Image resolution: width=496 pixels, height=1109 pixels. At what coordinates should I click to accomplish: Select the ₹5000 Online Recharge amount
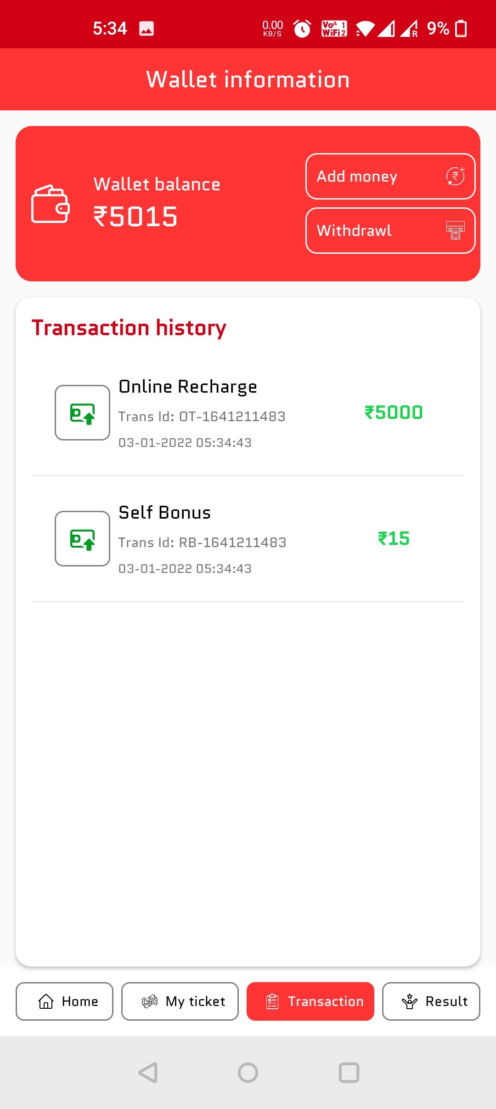[x=394, y=412]
